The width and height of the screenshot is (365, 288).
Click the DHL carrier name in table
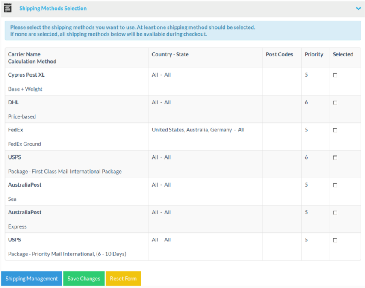13,102
